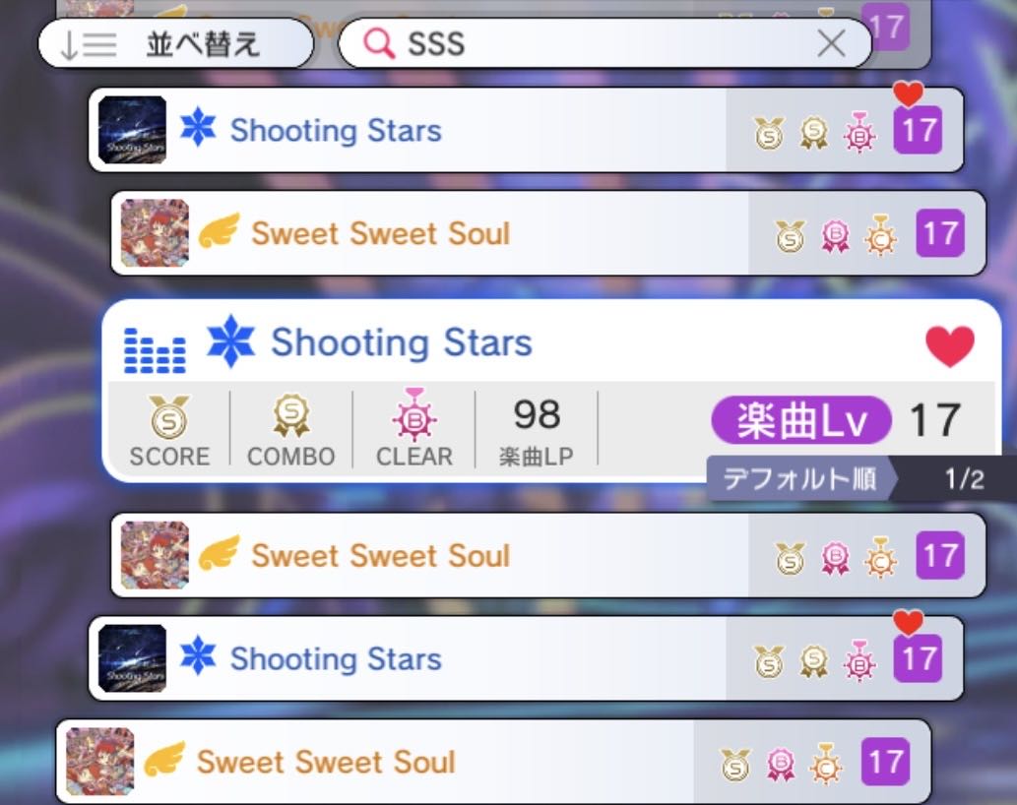
Task: Toggle the heart on top Shooting Stars row
Action: tap(908, 94)
